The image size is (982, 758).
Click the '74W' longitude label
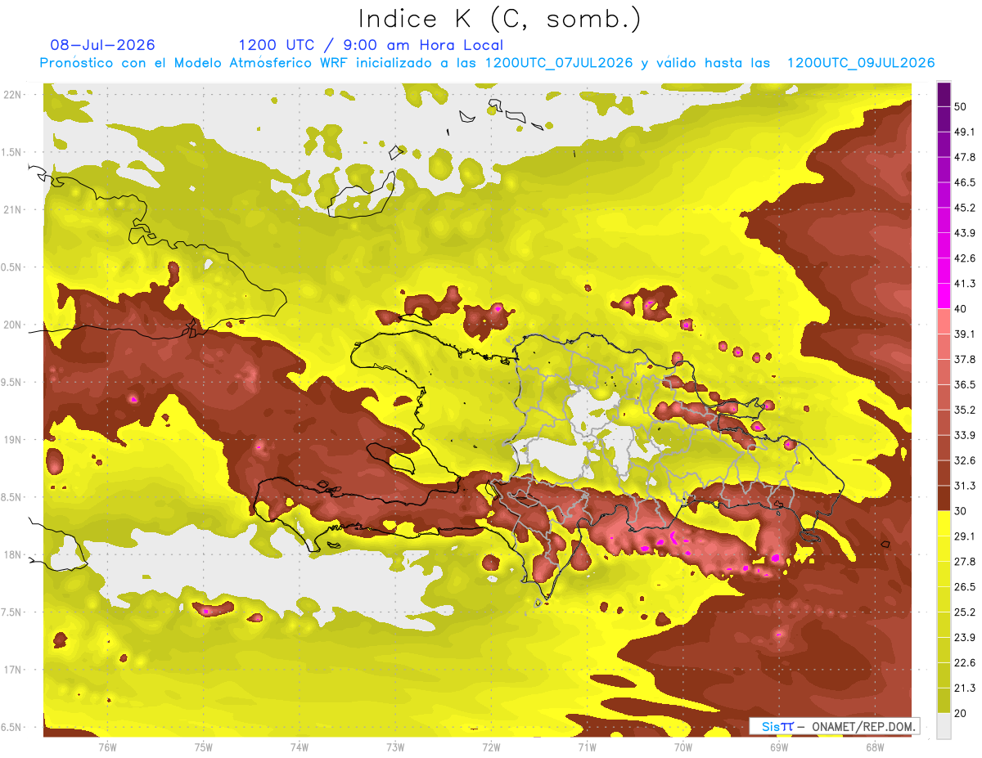[300, 747]
